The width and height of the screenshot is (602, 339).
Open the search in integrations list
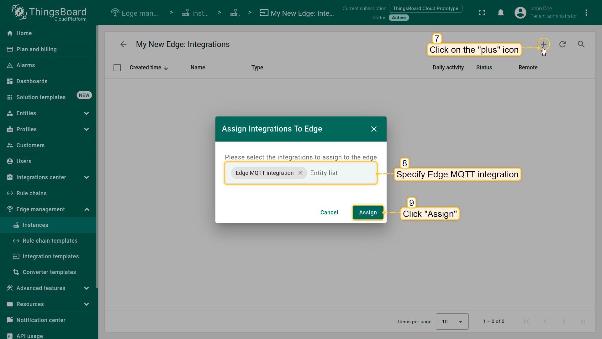(581, 44)
